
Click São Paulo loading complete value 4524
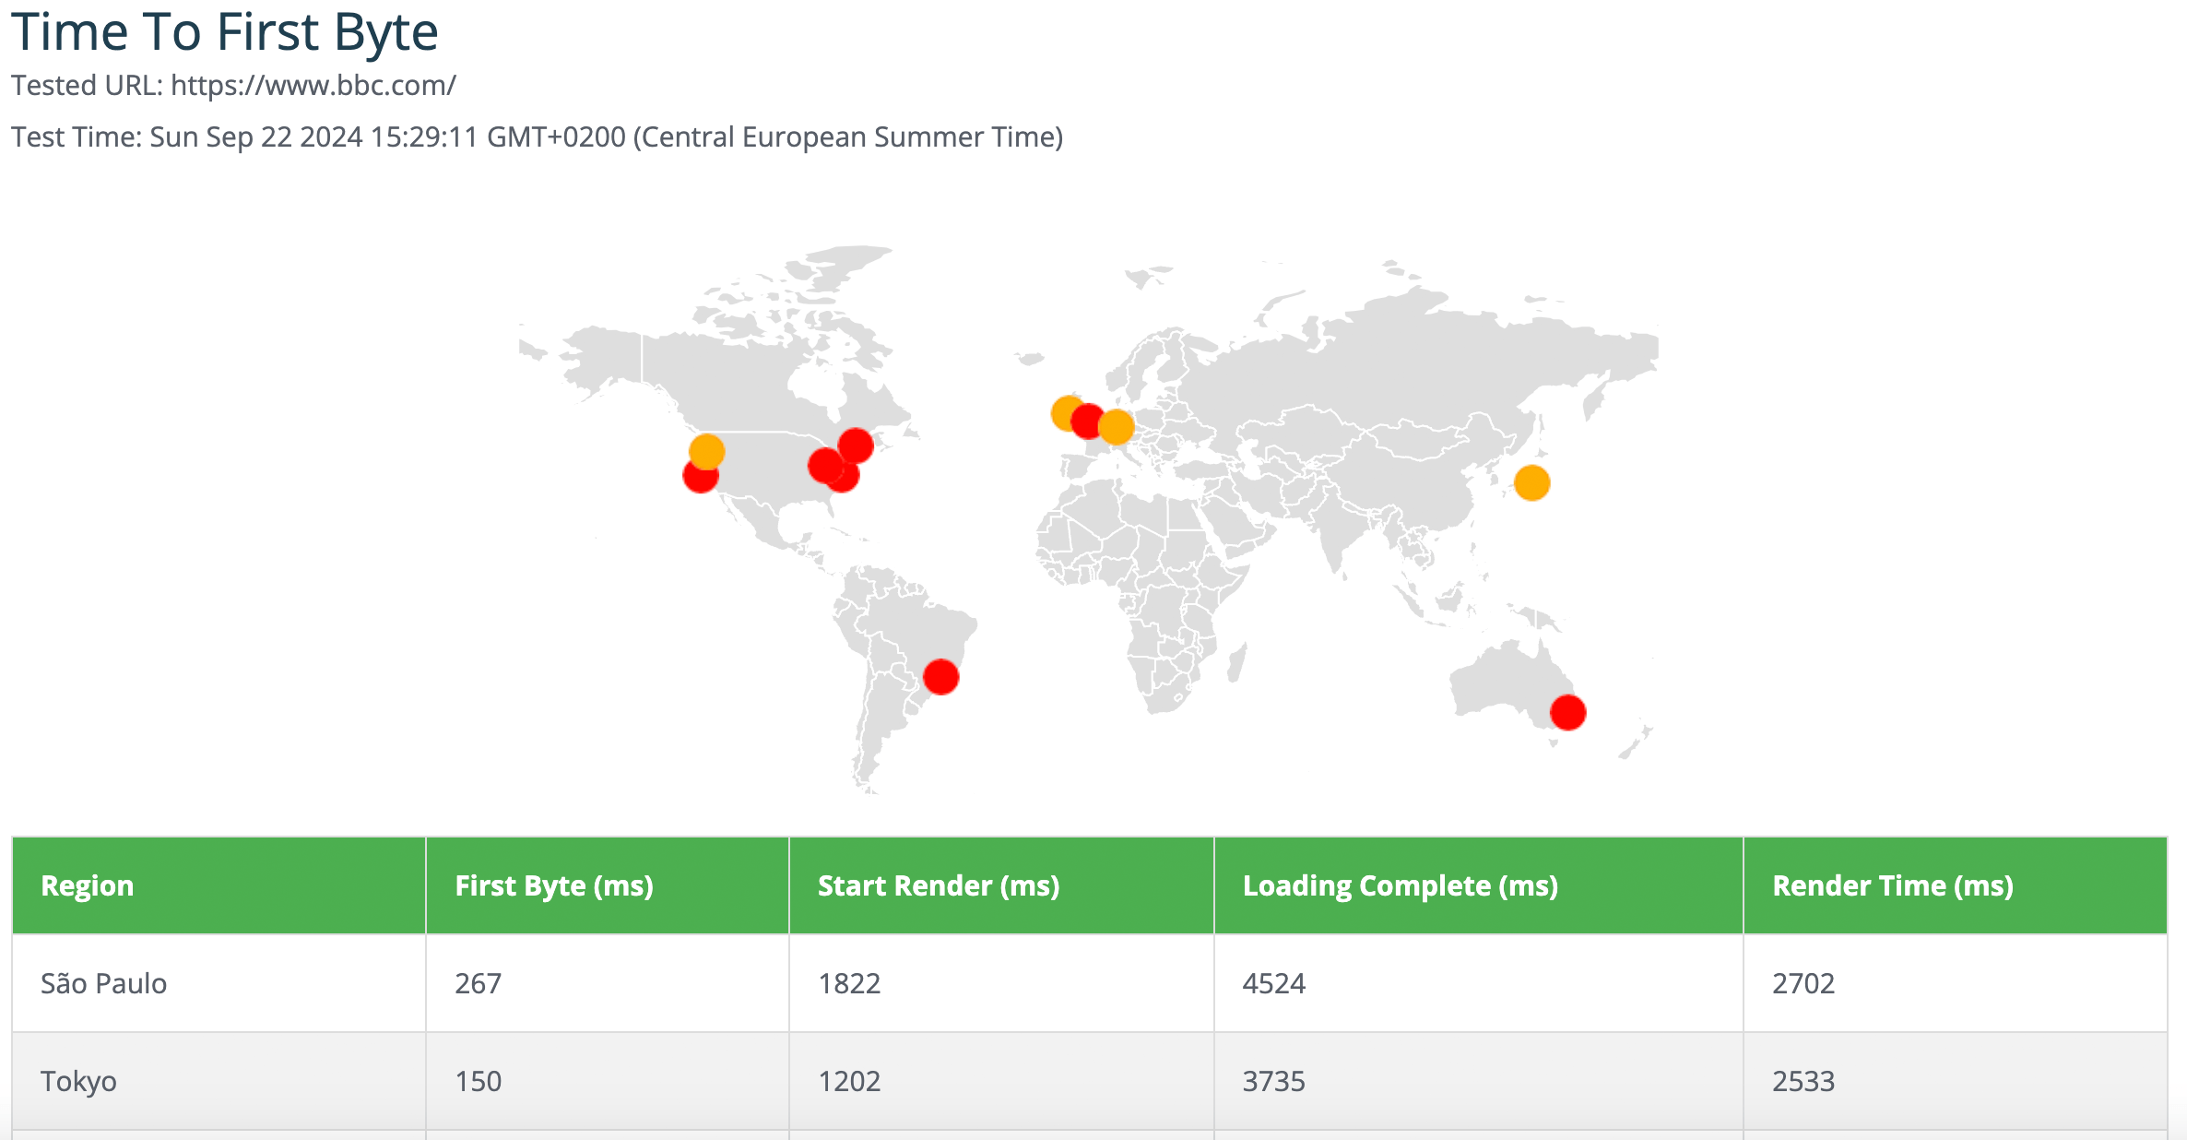(1274, 983)
